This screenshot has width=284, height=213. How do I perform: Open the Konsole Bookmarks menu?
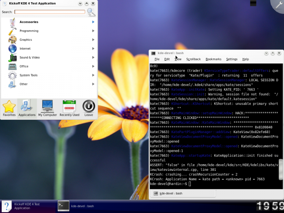(x=213, y=59)
